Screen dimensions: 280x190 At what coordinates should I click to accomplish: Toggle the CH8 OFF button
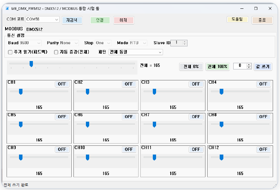264,117
